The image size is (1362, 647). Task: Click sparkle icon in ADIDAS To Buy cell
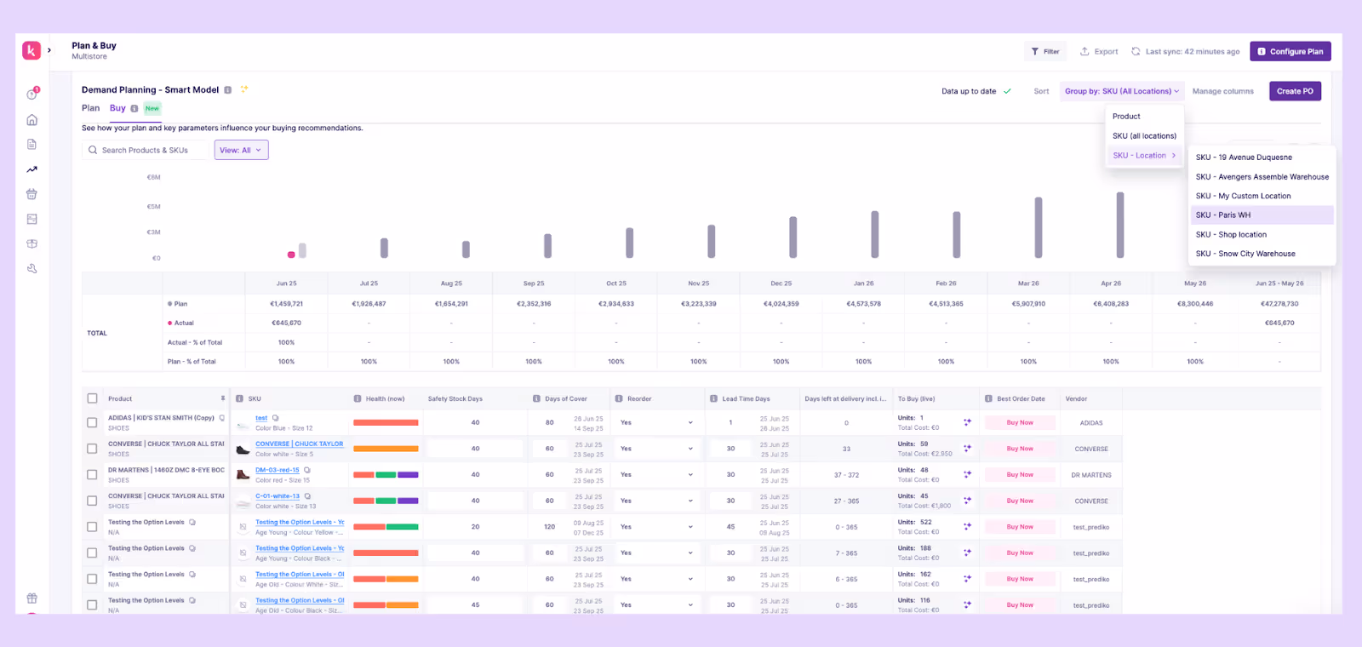pos(967,422)
